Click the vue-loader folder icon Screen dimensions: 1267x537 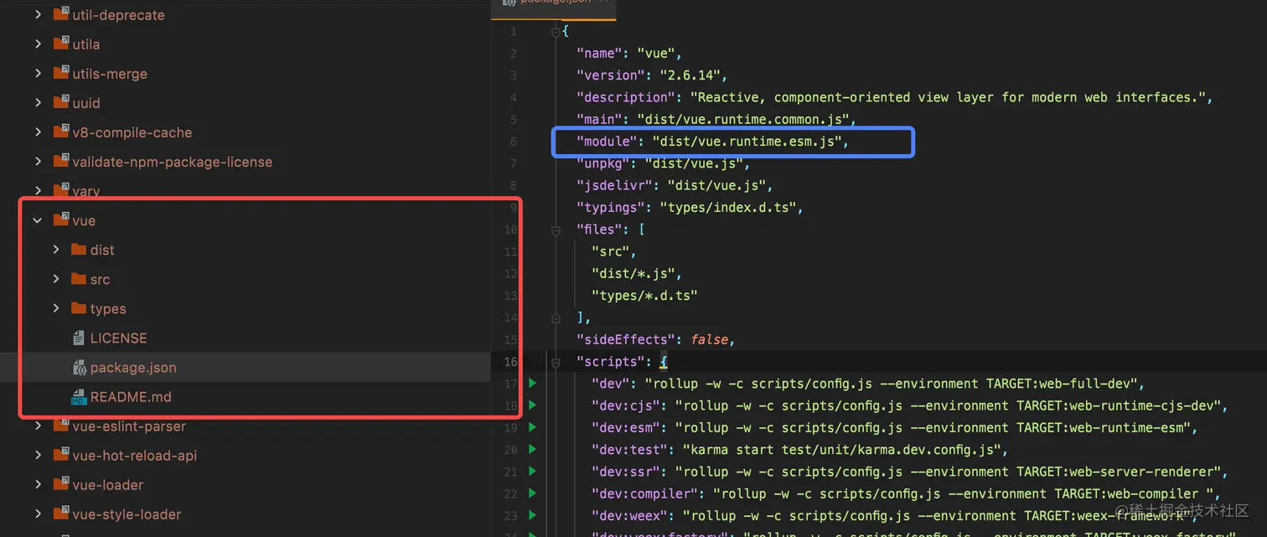pos(60,484)
